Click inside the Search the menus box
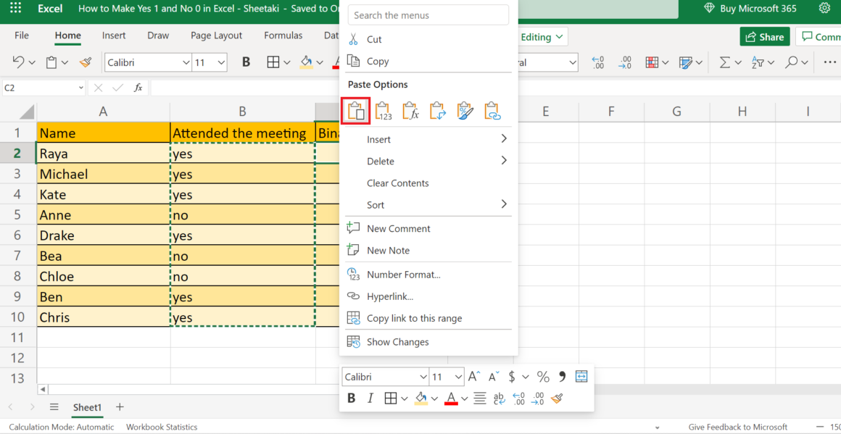The image size is (841, 434). click(x=428, y=14)
